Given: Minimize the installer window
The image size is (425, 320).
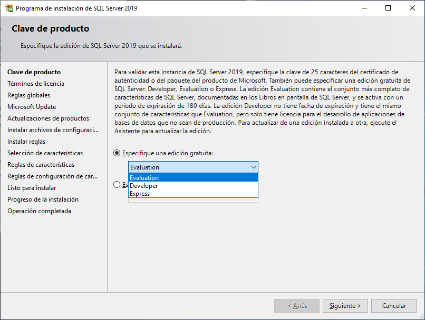Looking at the screenshot, I should click(364, 8).
